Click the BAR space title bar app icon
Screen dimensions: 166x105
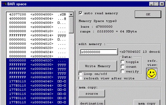[x=4, y=4]
